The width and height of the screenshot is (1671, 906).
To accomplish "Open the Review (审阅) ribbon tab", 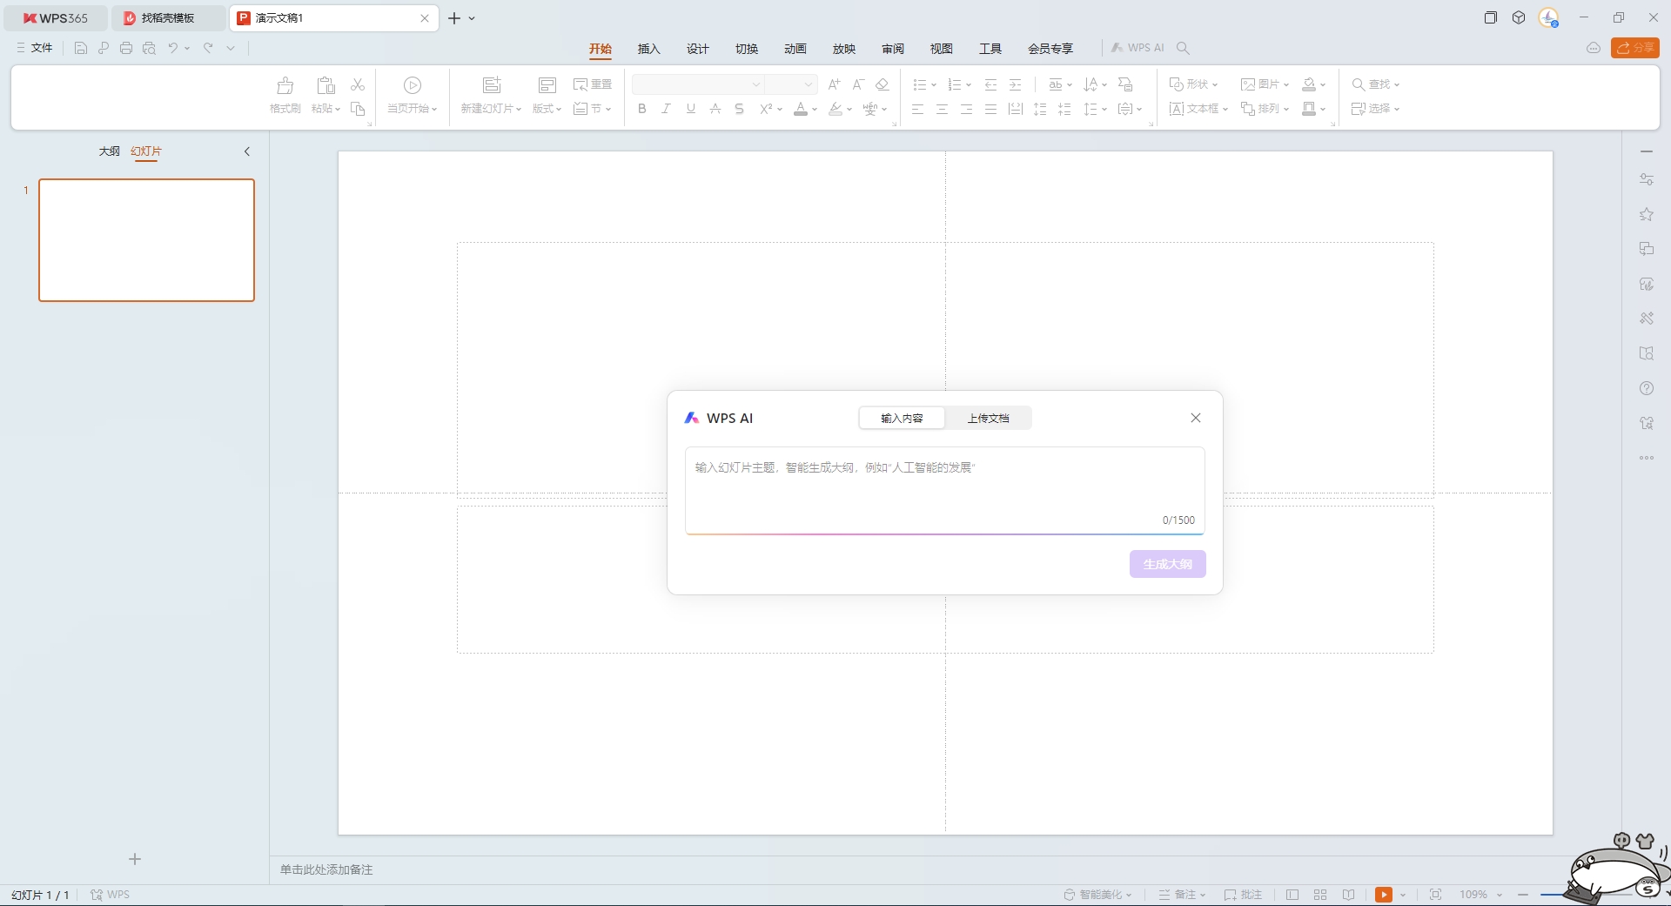I will pyautogui.click(x=893, y=49).
